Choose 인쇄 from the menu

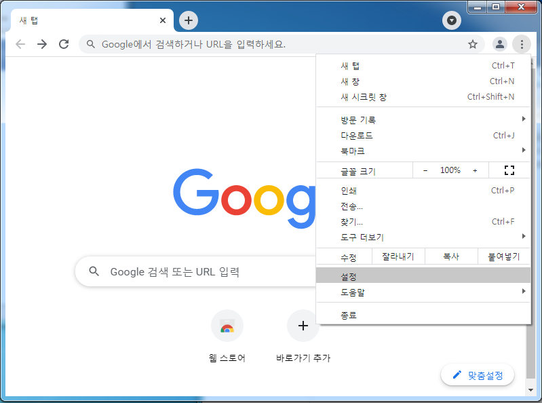coord(423,191)
